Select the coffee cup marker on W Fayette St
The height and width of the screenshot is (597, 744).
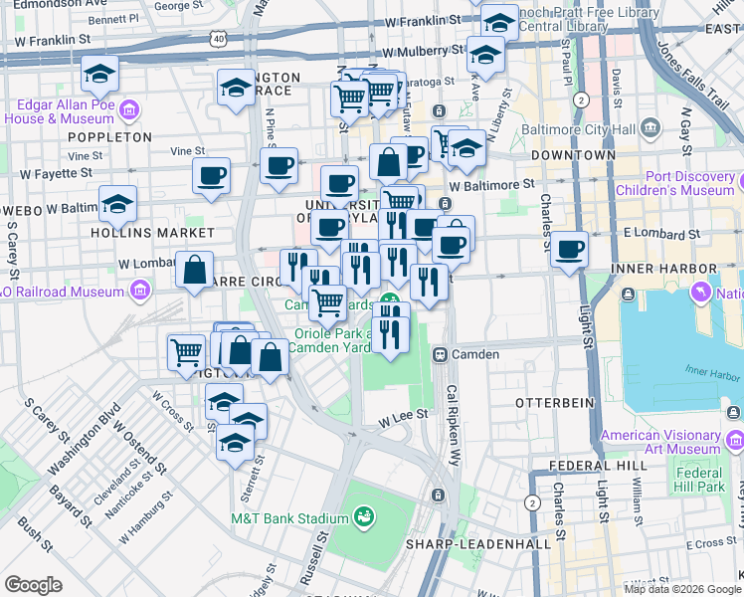tap(211, 177)
